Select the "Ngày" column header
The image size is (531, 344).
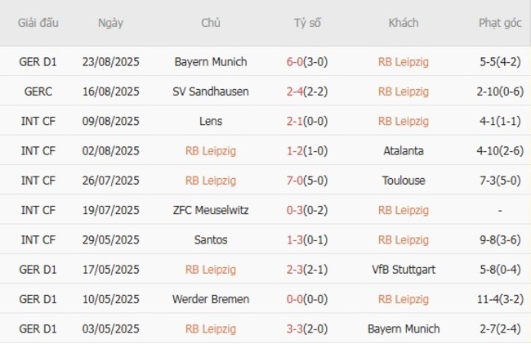(x=110, y=23)
